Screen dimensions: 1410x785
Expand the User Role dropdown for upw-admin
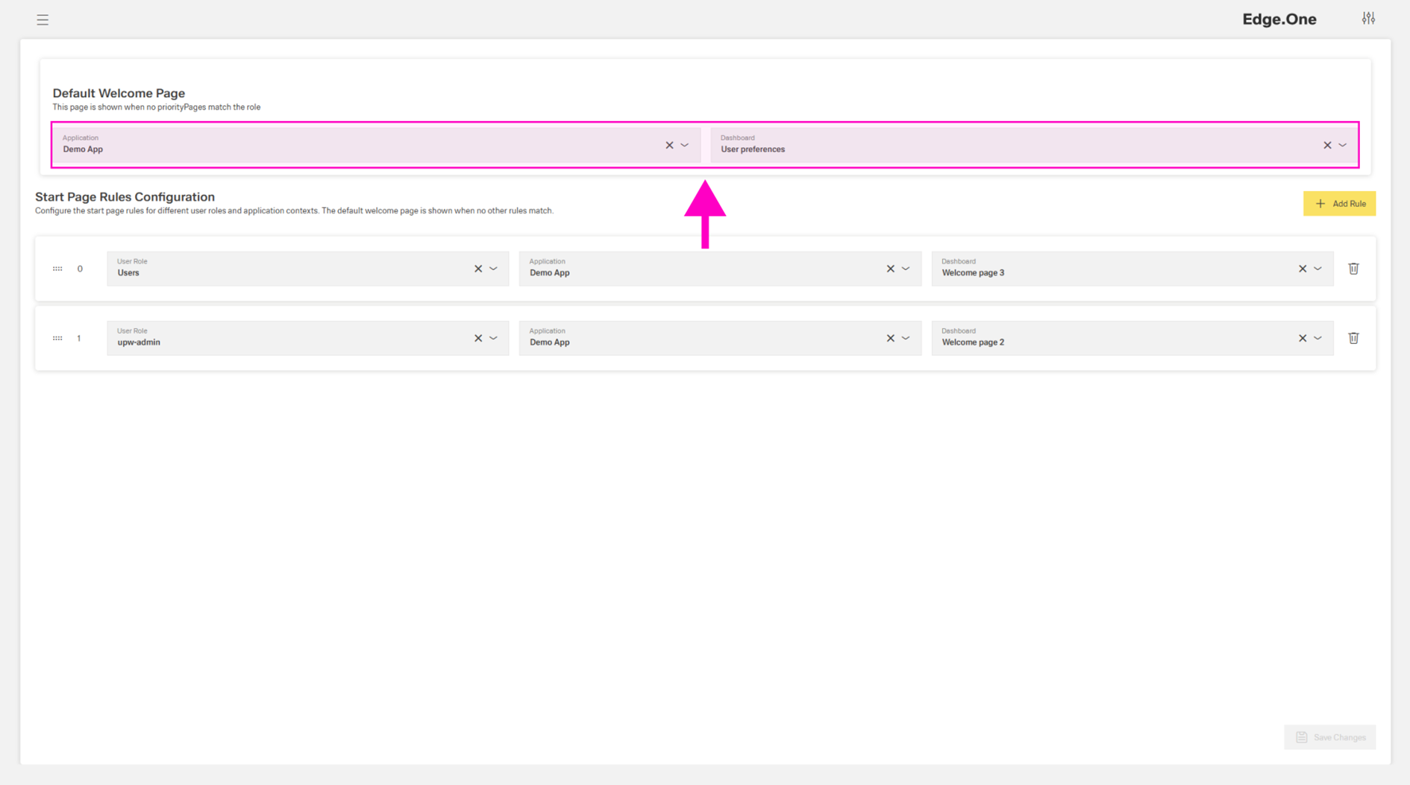point(493,338)
